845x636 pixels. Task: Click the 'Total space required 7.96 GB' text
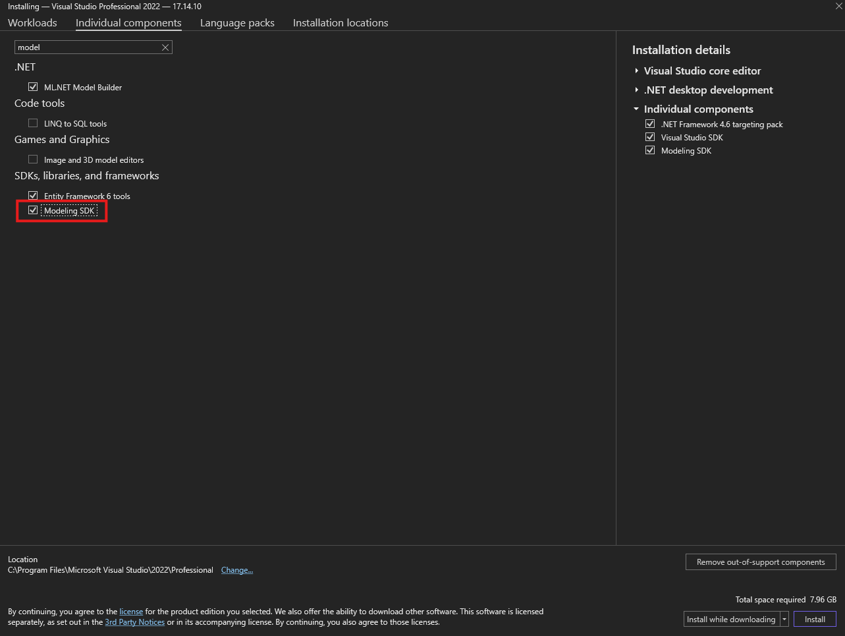click(x=786, y=599)
